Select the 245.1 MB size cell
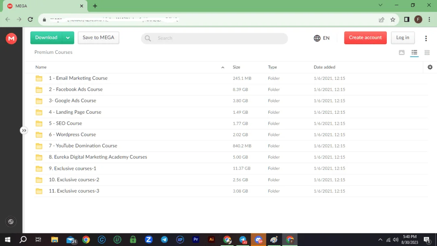Image resolution: width=437 pixels, height=246 pixels. point(242,78)
